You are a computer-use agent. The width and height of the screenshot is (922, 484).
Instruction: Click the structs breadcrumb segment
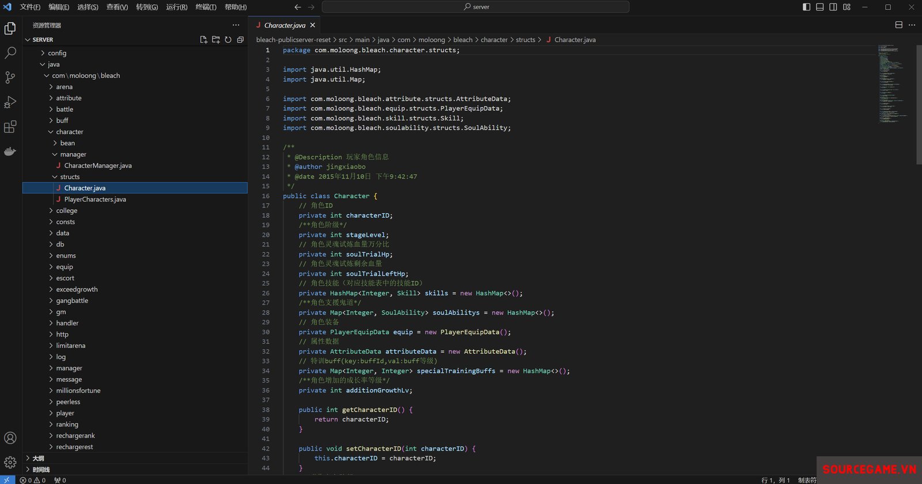pos(525,40)
